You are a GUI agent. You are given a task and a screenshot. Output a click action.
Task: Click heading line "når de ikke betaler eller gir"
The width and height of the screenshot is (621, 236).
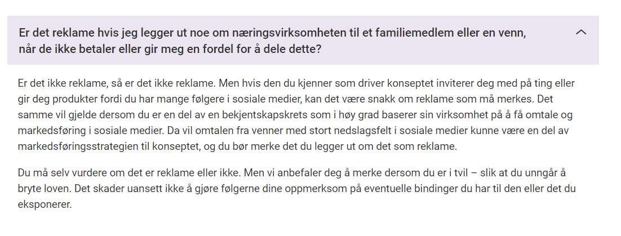(170, 50)
